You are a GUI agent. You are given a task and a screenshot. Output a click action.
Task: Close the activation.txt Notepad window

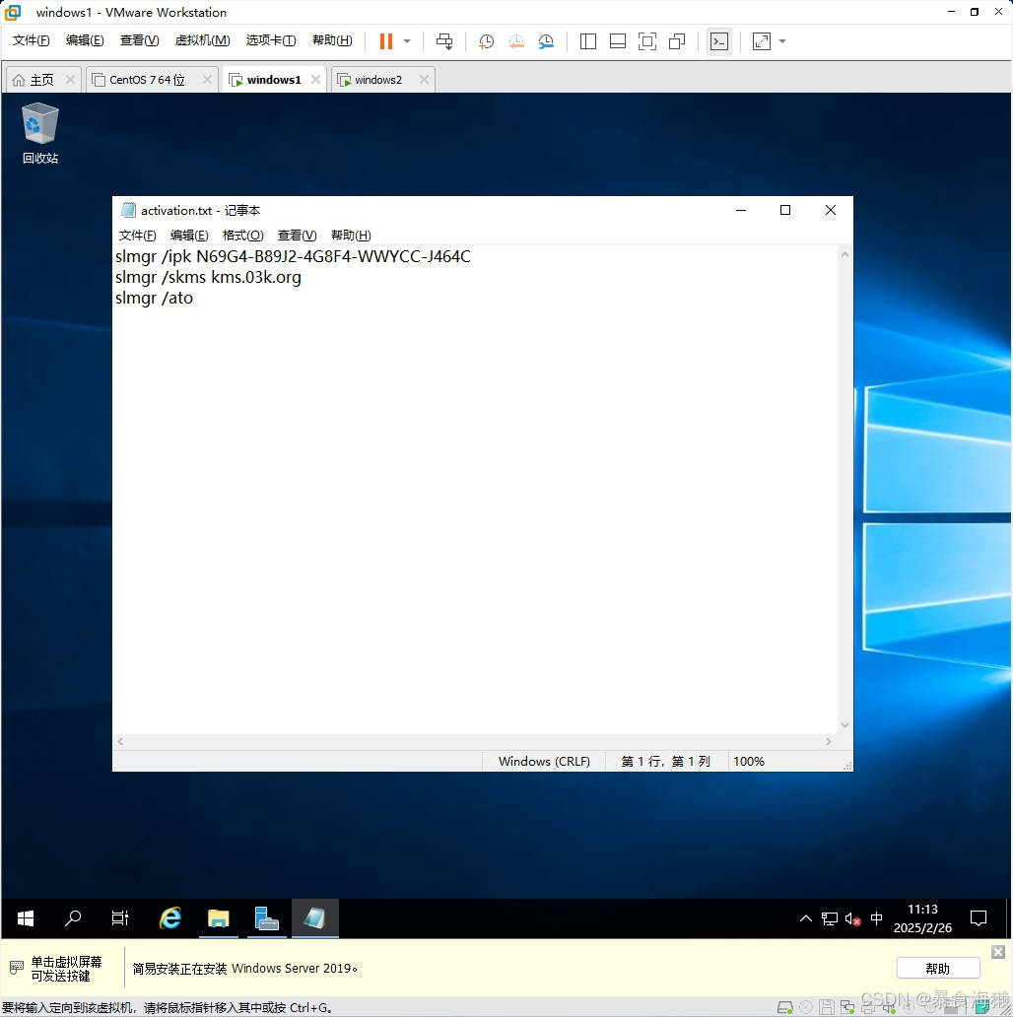831,210
